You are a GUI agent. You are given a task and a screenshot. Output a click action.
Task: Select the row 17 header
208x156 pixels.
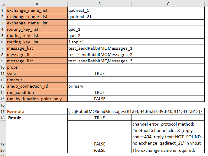pos(3,111)
